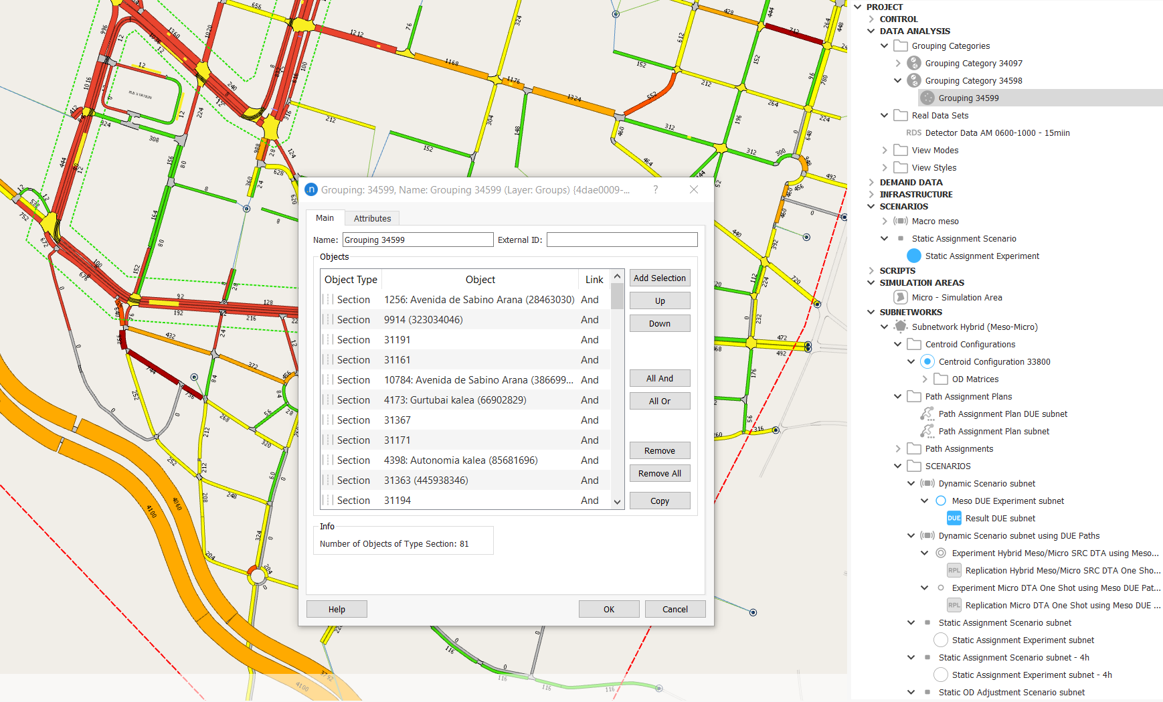Image resolution: width=1163 pixels, height=702 pixels.
Task: Select the Main tab in dialog
Action: (325, 218)
